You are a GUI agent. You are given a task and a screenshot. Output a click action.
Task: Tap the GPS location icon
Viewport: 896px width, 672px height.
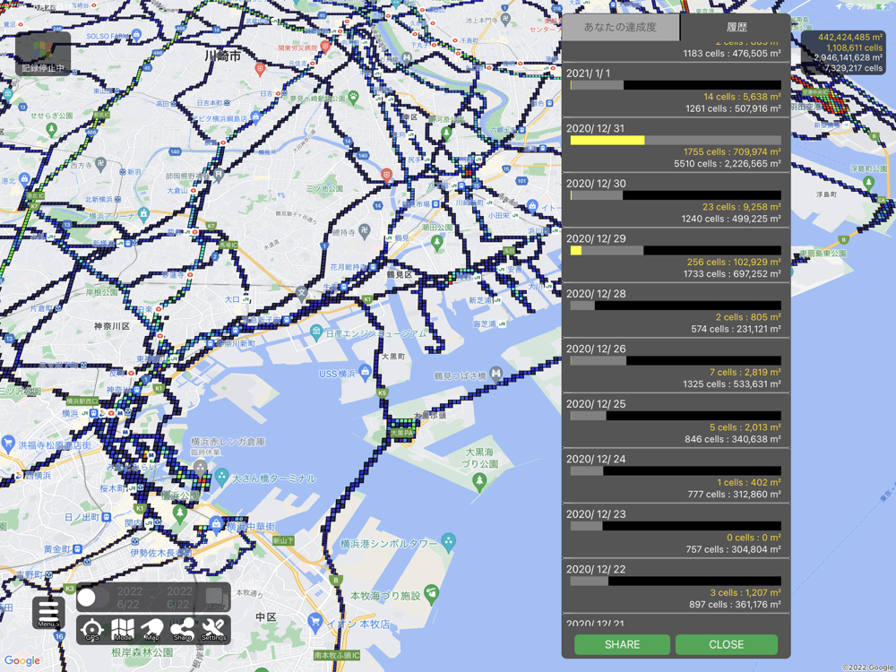(x=92, y=630)
